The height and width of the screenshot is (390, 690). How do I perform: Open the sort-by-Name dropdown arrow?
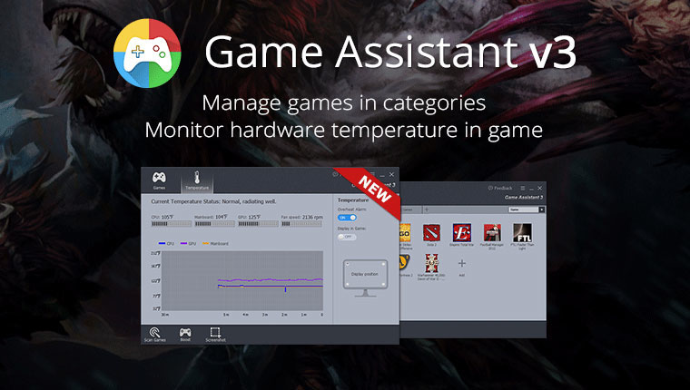[x=542, y=210]
